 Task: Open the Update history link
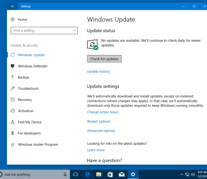98,72
